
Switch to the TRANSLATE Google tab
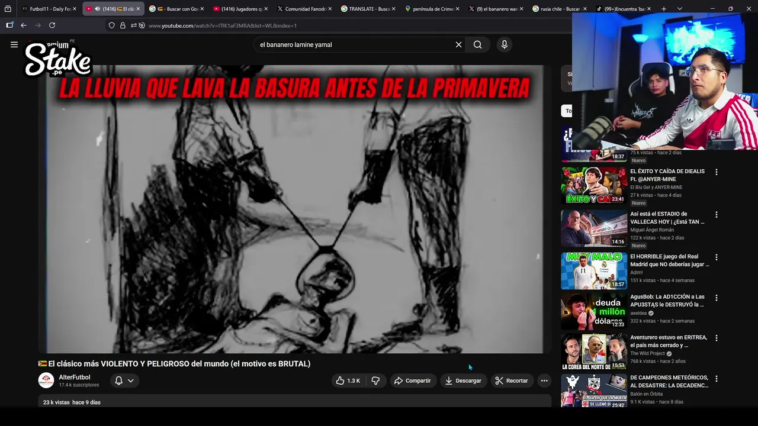click(367, 9)
